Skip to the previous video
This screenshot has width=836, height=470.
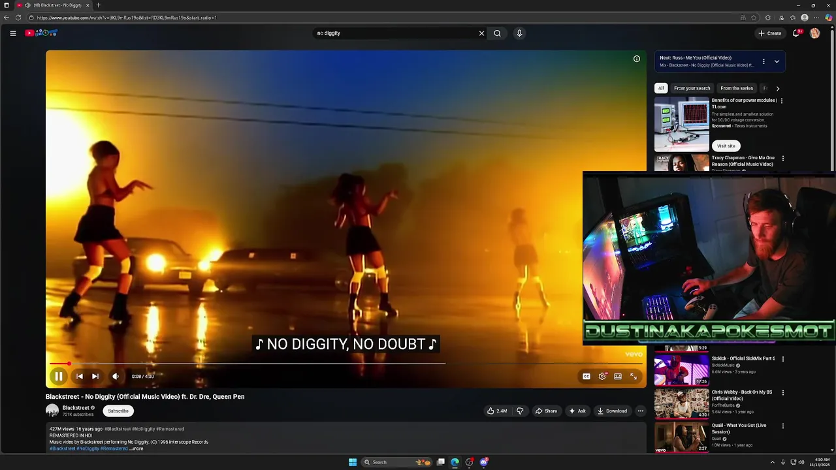click(79, 376)
